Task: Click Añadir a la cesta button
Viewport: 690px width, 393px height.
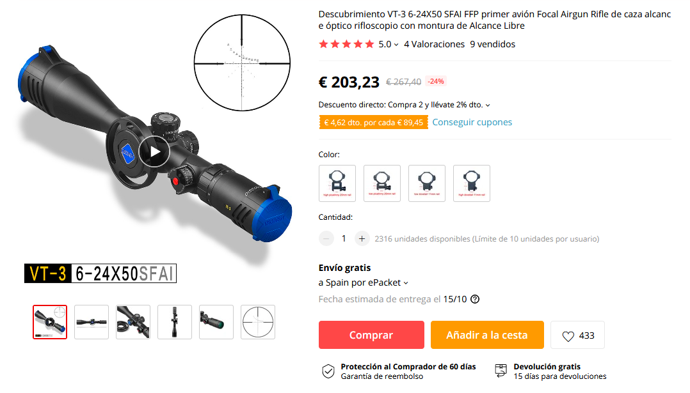Action: [487, 335]
